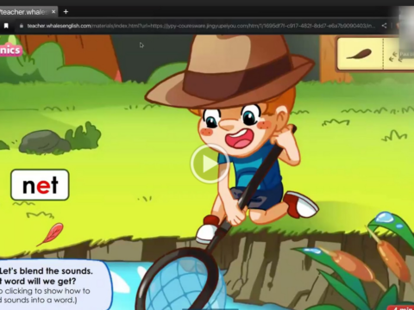The image size is (414, 310).
Task: Play the net-catching animation video
Action: pyautogui.click(x=210, y=164)
